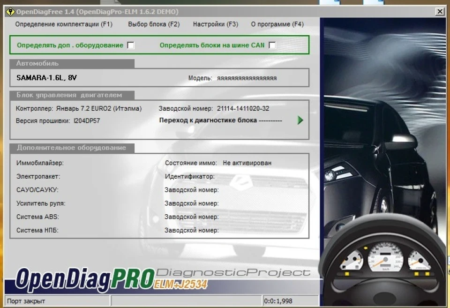
Task: Click the 'Состояние иммо:' label
Action: tap(191, 163)
